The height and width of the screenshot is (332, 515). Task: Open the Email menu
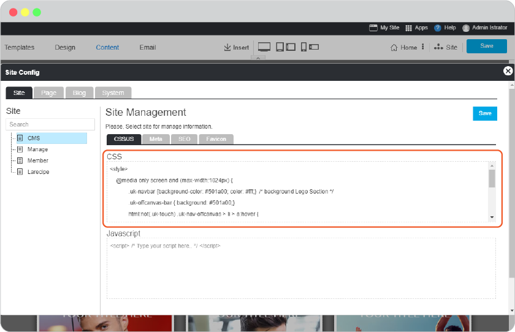pyautogui.click(x=148, y=47)
